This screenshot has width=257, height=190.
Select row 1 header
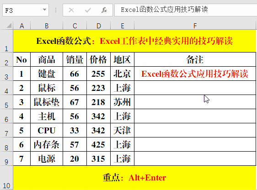6,41
